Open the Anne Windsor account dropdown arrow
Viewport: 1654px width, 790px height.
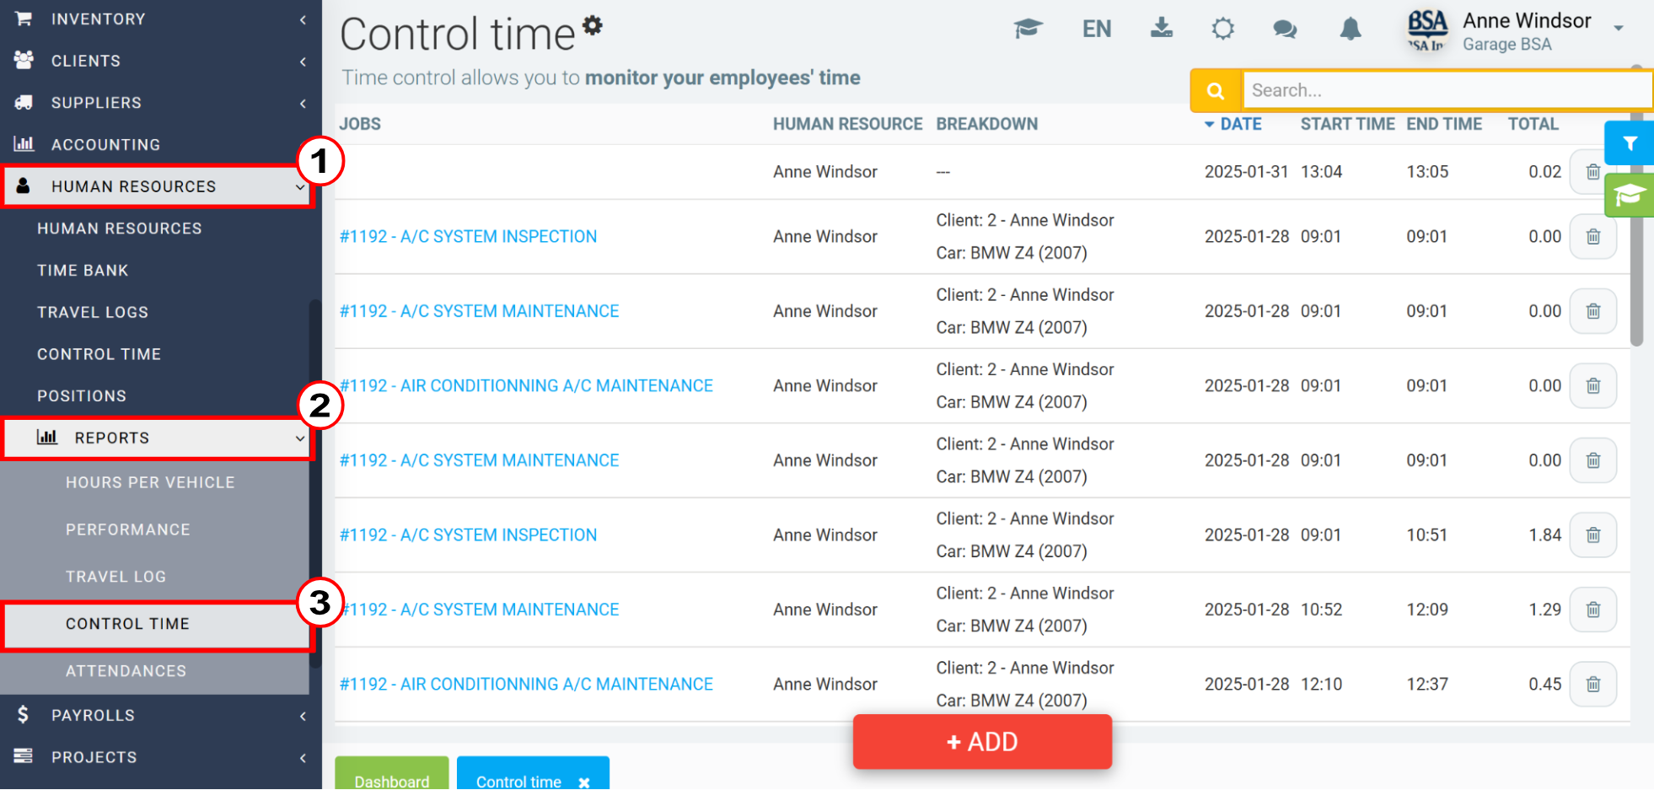coord(1619,28)
